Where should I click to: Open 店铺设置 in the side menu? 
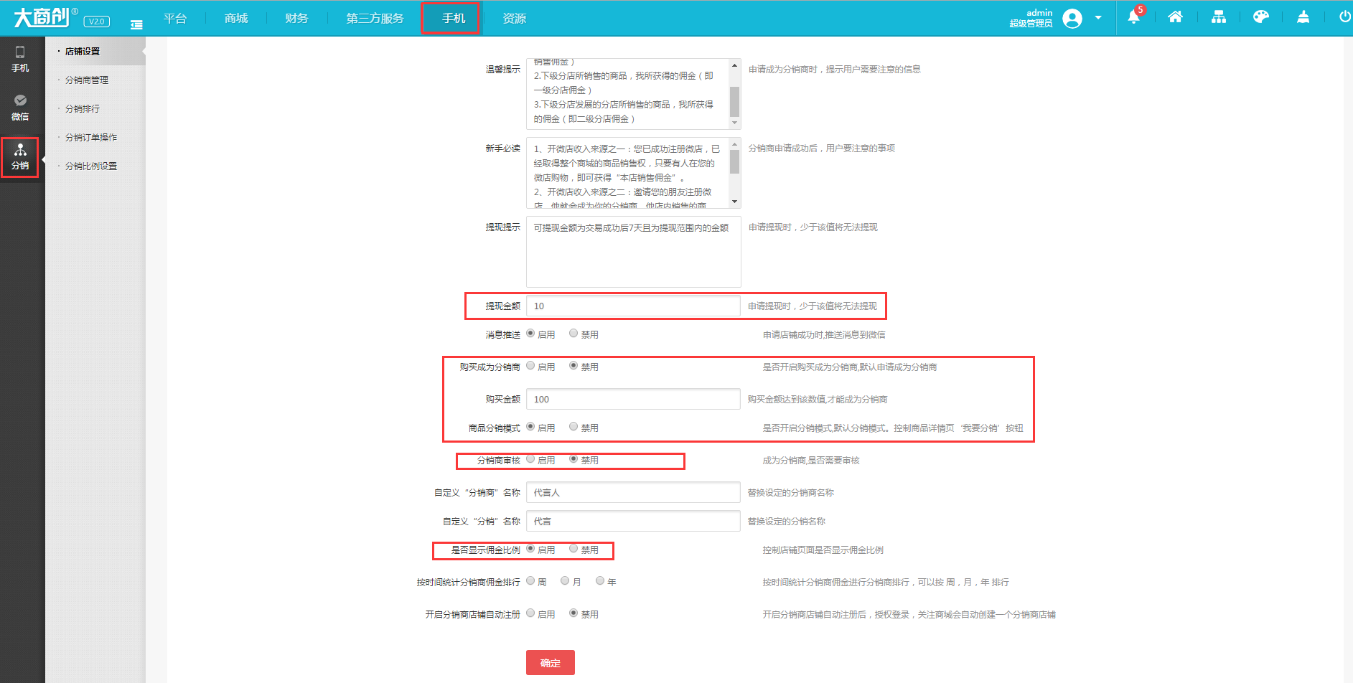tap(83, 52)
